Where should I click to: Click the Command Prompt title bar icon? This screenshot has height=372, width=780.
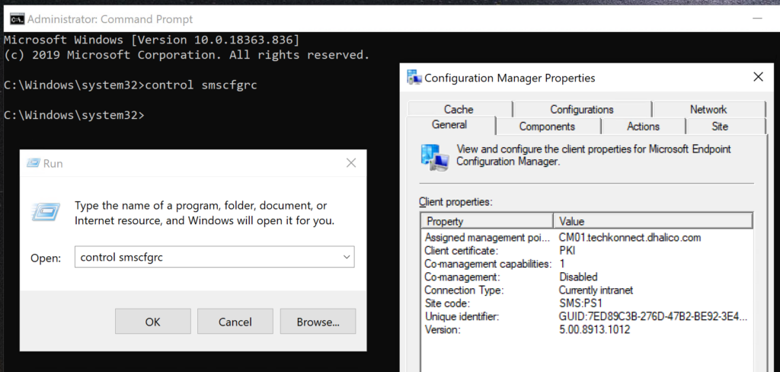point(17,19)
